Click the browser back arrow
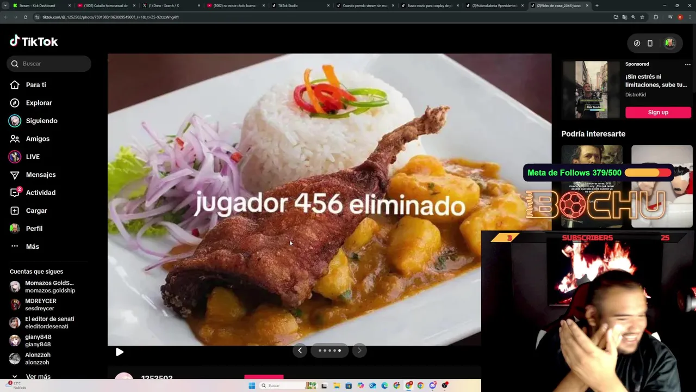 [x=6, y=17]
